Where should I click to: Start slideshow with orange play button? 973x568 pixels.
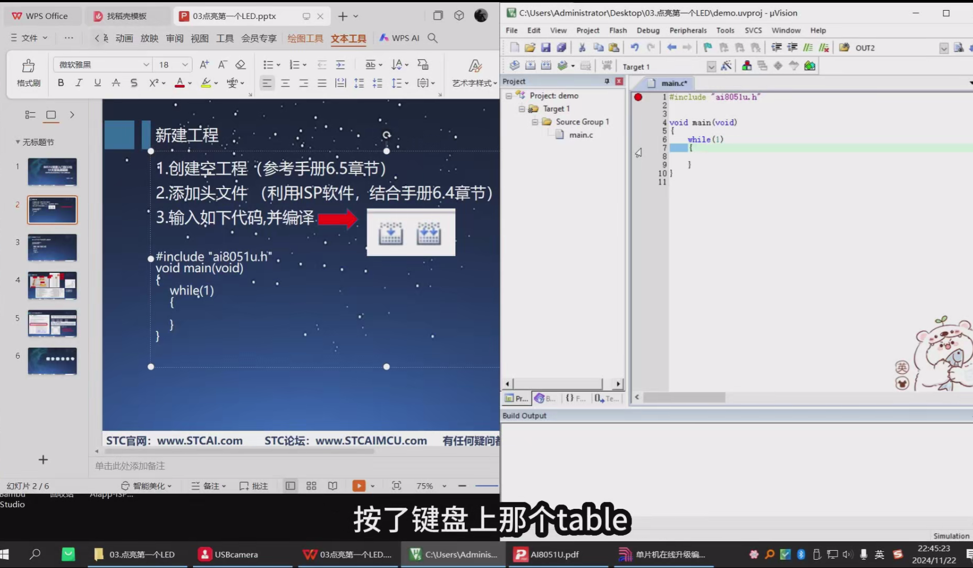tap(359, 486)
